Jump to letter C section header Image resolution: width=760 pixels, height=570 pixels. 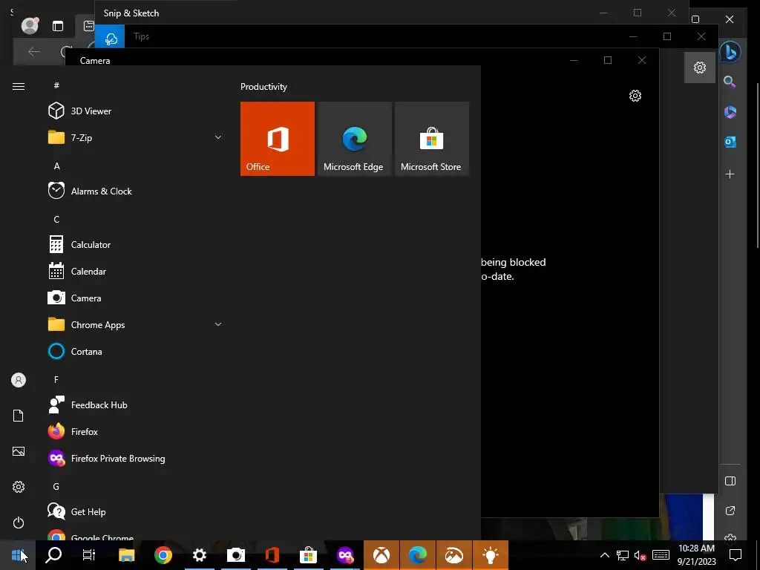tap(56, 220)
